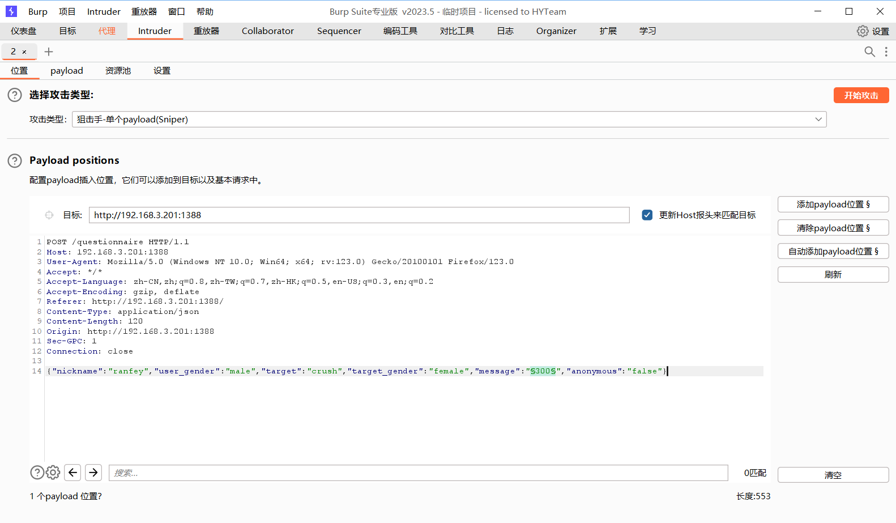Screen dimensions: 896x523
Task: Open the Burp menu
Action: click(x=38, y=11)
